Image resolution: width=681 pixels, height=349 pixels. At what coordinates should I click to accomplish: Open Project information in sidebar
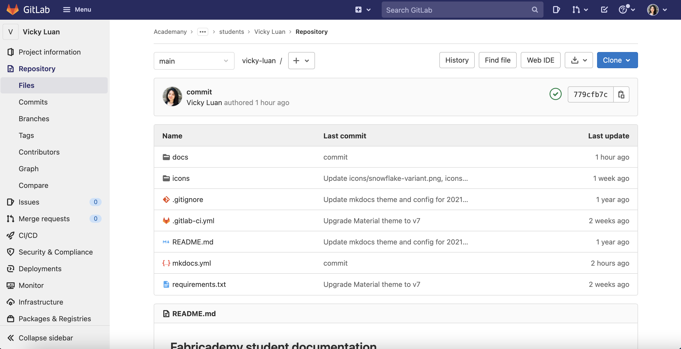(50, 52)
